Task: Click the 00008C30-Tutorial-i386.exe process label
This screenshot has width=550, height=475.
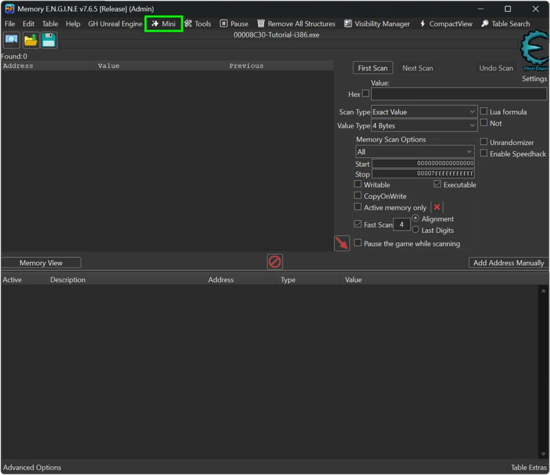Action: (x=277, y=35)
